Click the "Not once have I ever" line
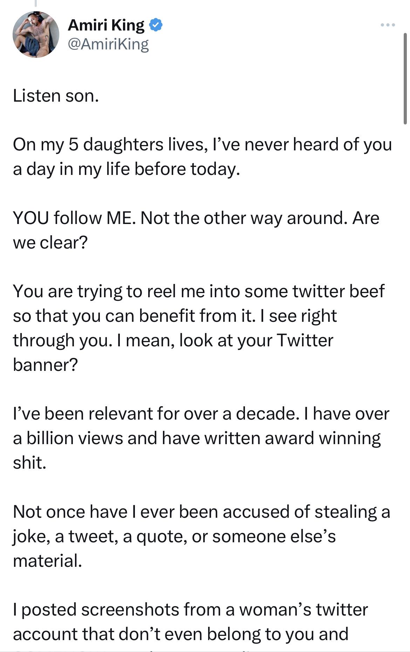The width and height of the screenshot is (410, 652). [201, 512]
